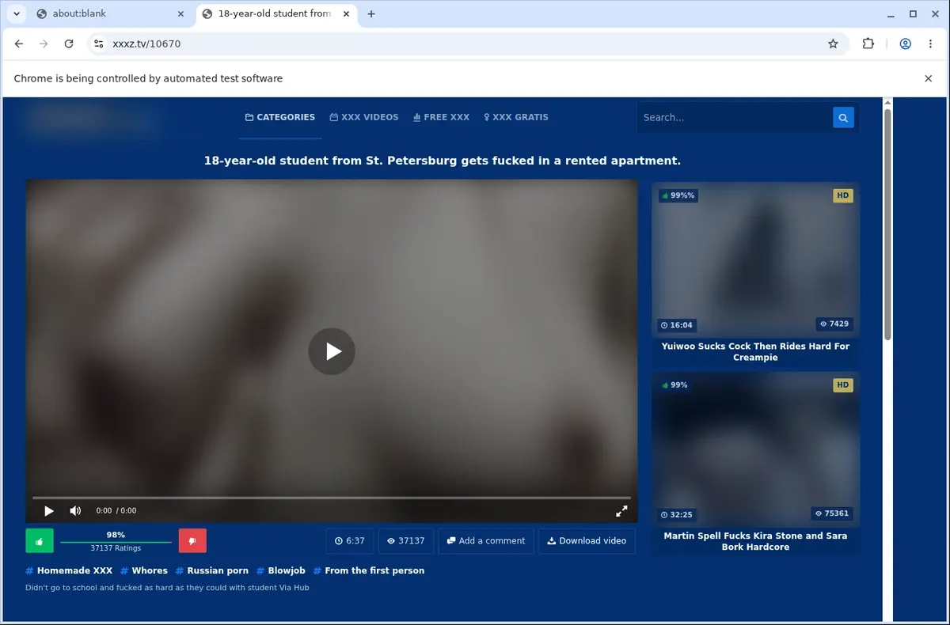This screenshot has width=950, height=625.
Task: Enter fullscreen mode on the player
Action: [621, 511]
